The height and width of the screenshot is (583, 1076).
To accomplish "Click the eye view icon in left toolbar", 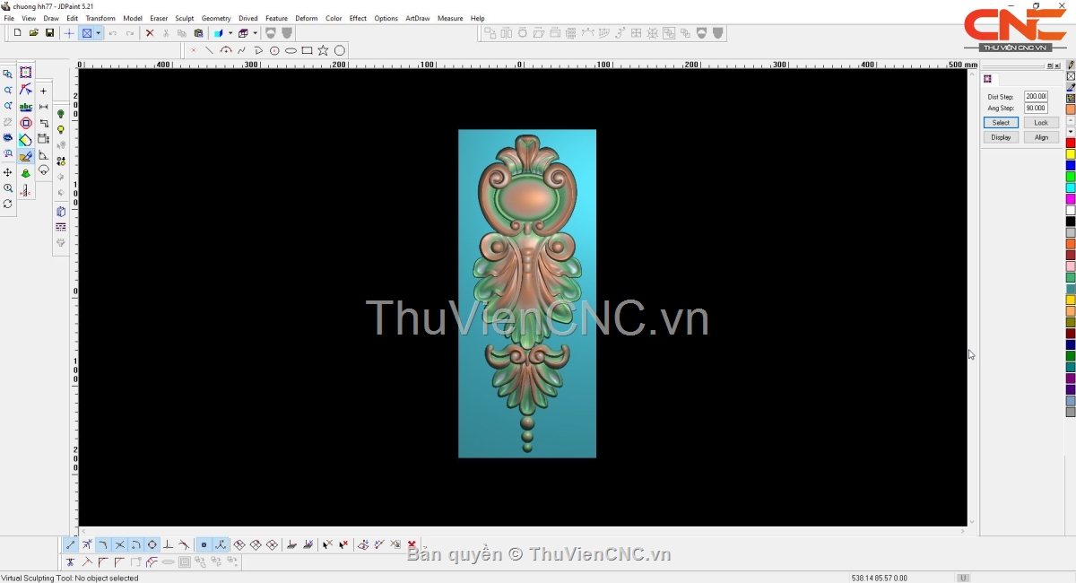I will [8, 139].
